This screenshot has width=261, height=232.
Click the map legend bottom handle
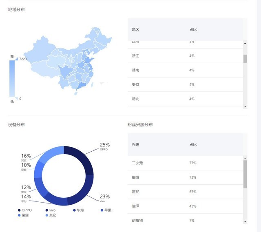pos(16,98)
